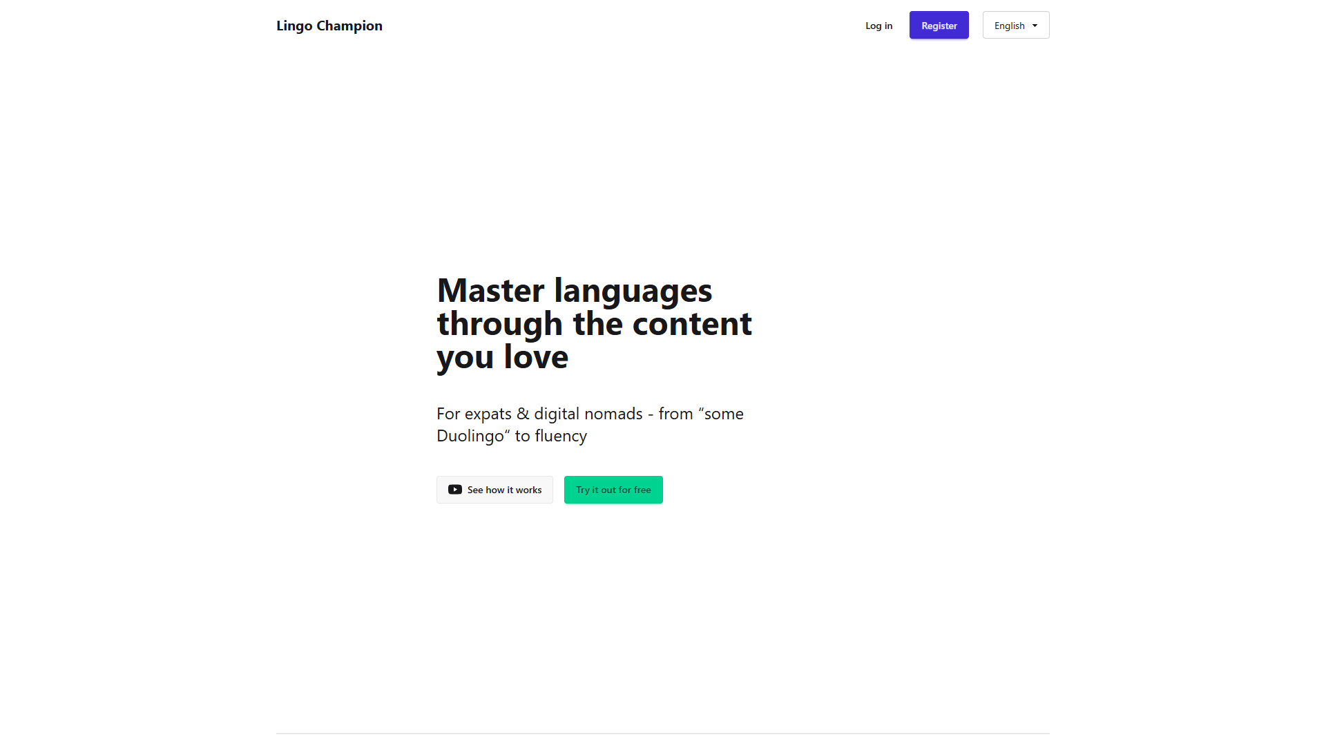Click the horizontal divider line below hero
The image size is (1326, 746).
(x=663, y=734)
